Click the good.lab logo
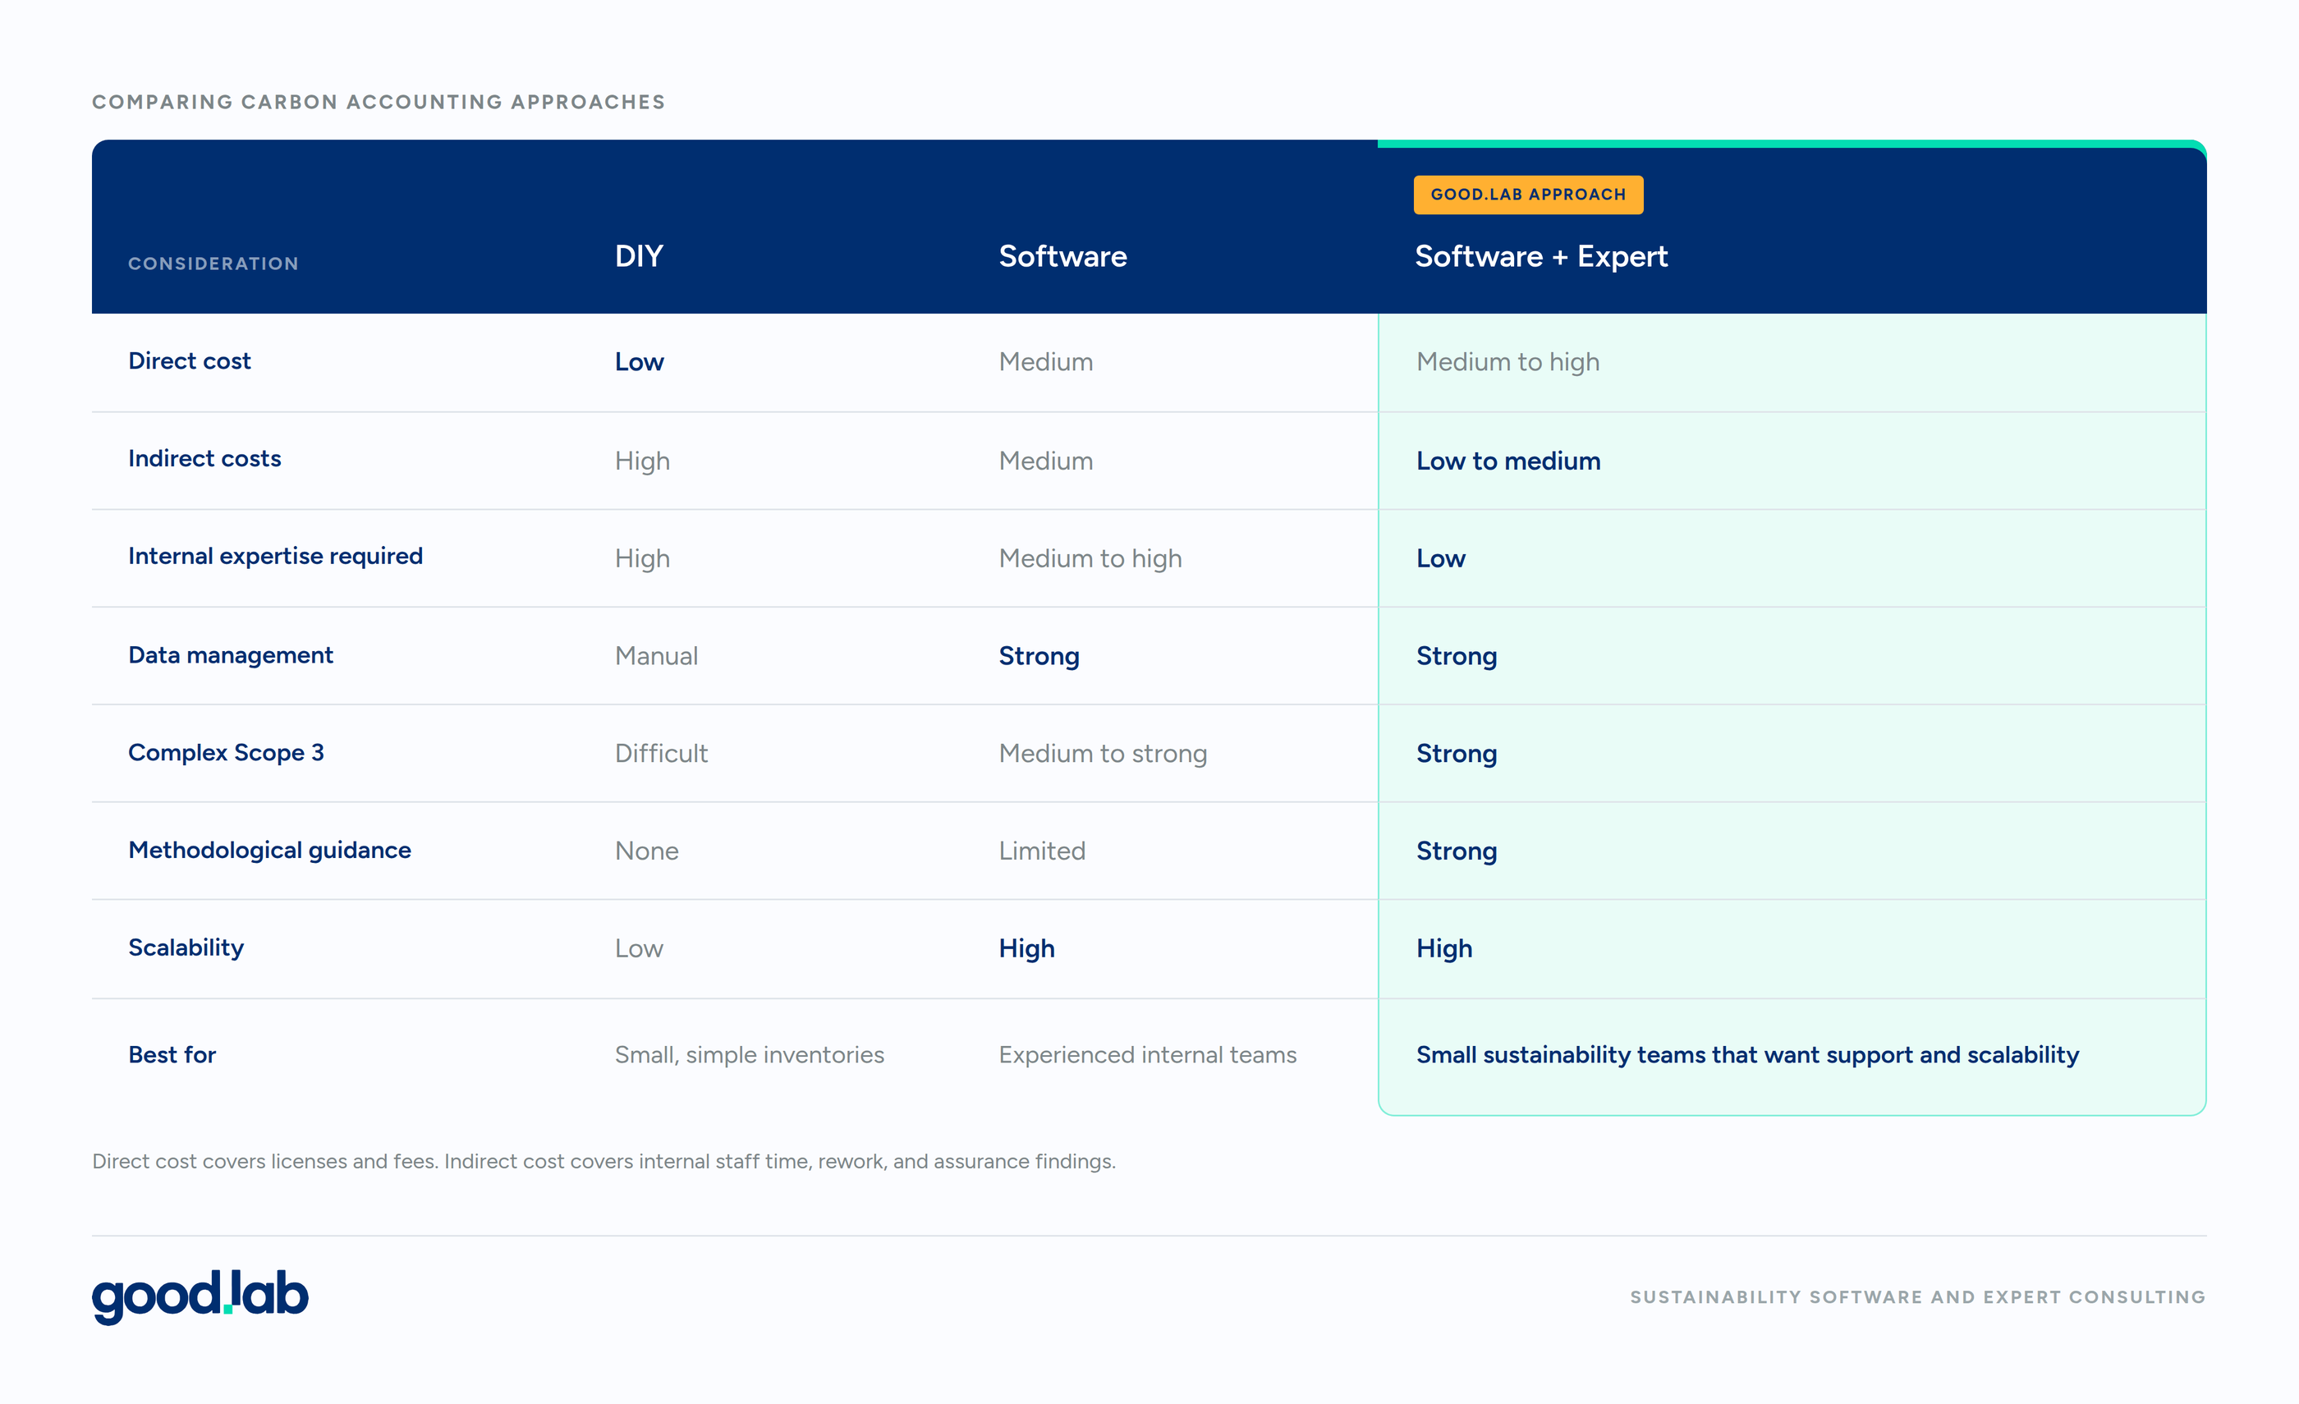The width and height of the screenshot is (2299, 1404). click(200, 1296)
